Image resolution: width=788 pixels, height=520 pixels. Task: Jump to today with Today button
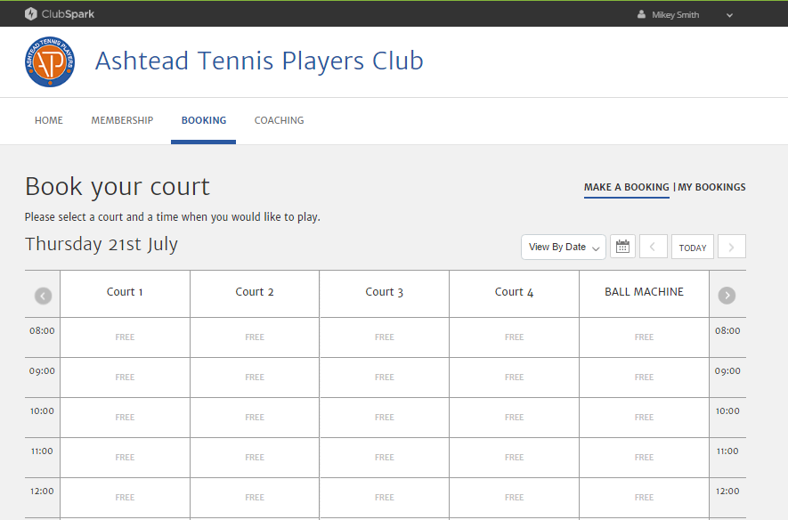tap(692, 248)
